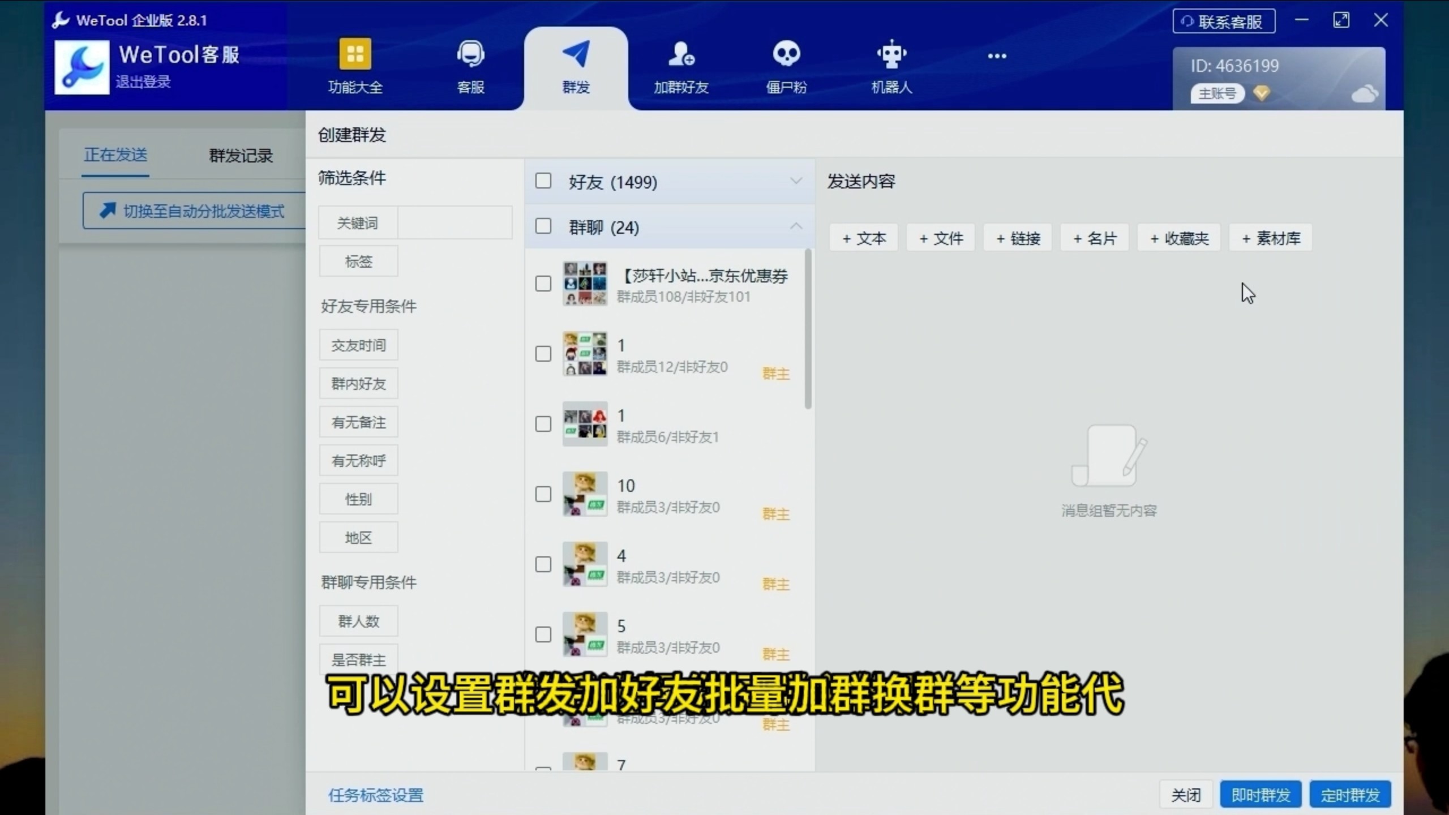This screenshot has width=1449, height=815.
Task: Open the 有无称呼 filter
Action: click(358, 461)
